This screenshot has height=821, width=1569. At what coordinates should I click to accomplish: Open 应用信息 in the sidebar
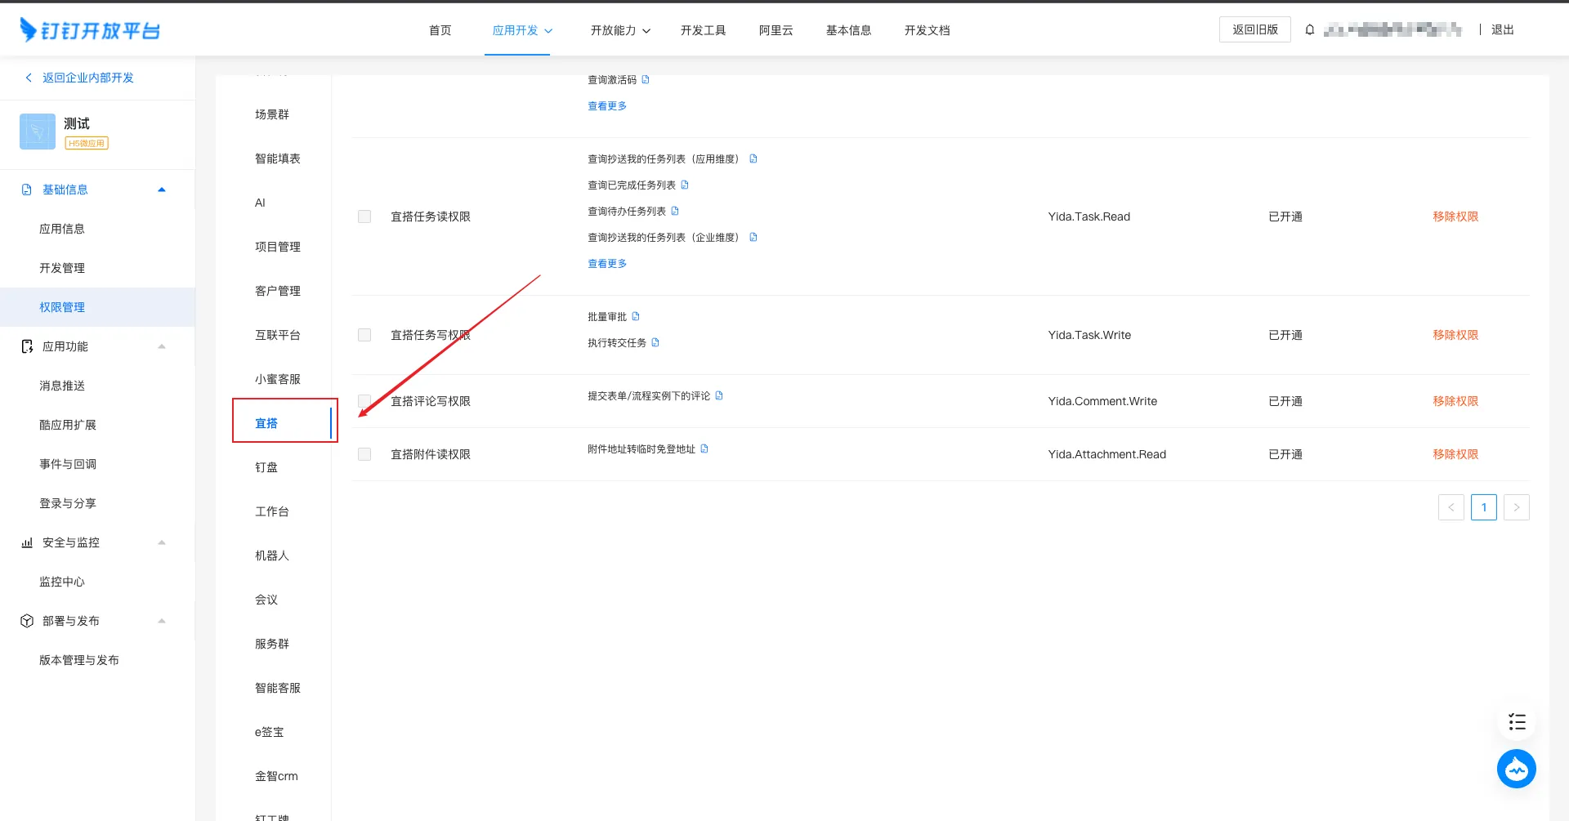point(62,229)
